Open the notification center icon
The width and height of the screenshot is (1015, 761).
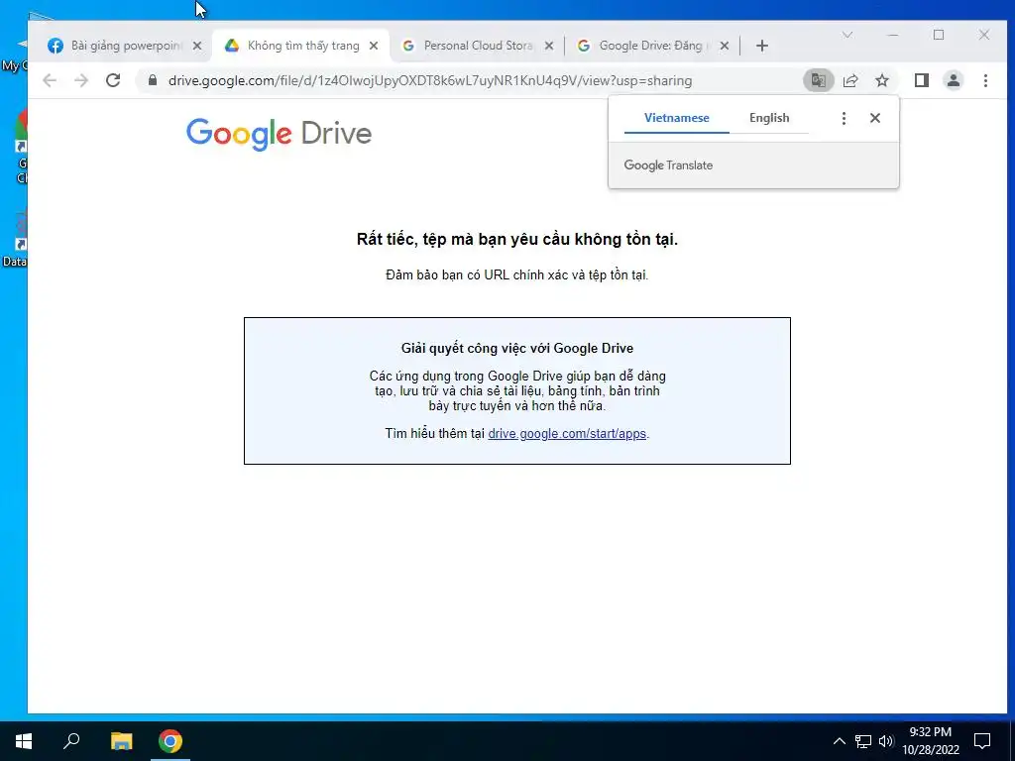(982, 741)
